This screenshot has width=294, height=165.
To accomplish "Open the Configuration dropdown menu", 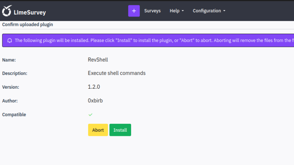I will [209, 11].
